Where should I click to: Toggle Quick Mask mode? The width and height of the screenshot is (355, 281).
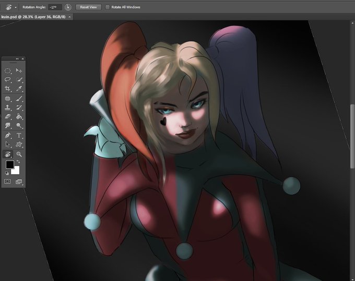[7, 181]
